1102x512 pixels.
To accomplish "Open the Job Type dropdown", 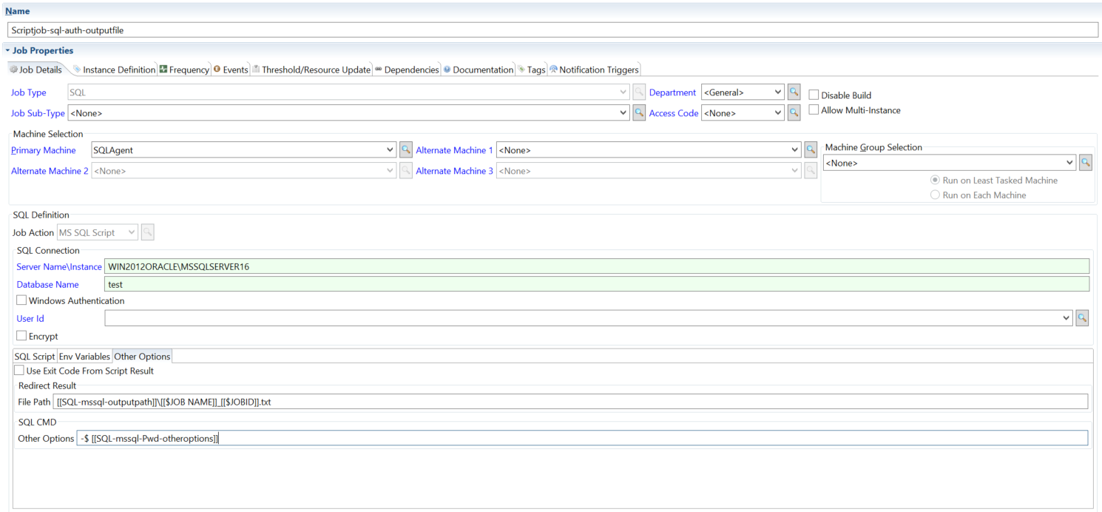I will pyautogui.click(x=623, y=92).
